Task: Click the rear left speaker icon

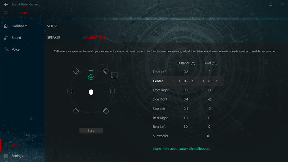Action: [76, 110]
